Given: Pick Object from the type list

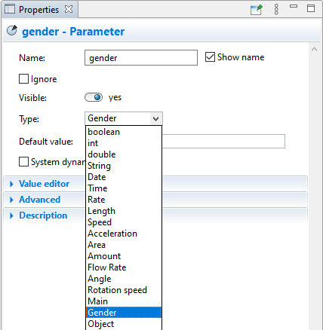Looking at the screenshot, I should (x=124, y=324).
